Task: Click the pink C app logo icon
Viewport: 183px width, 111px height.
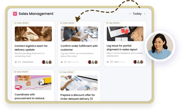Action: [x=15, y=14]
